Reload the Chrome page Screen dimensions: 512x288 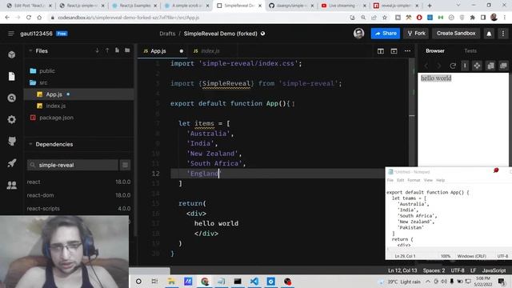coord(29,18)
